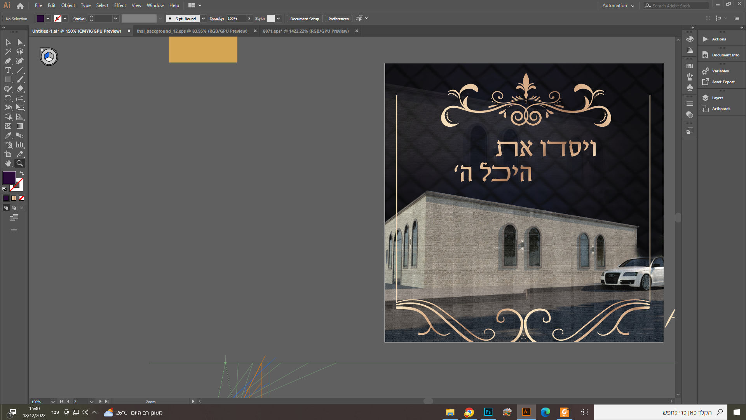This screenshot has height=420, width=746.
Task: Open the Effect menu
Action: coord(120,5)
